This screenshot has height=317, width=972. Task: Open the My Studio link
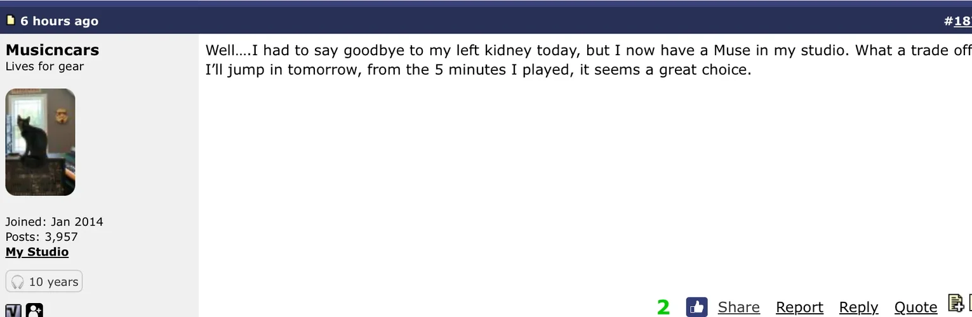point(37,252)
